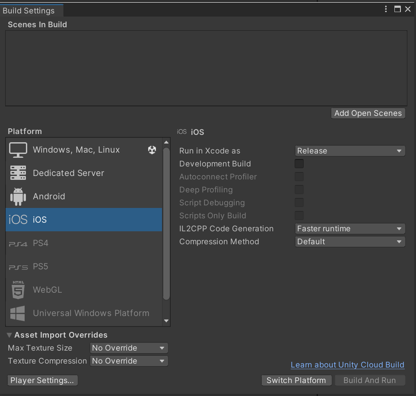Open the Texture Compression dropdown
This screenshot has height=396, width=416.
[x=129, y=361]
